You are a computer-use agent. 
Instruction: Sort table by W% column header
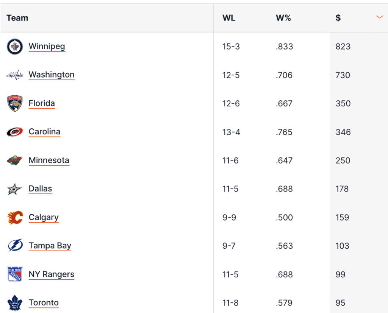coord(283,18)
